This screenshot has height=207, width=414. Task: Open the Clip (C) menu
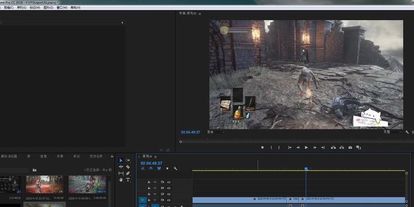[x=9, y=8]
